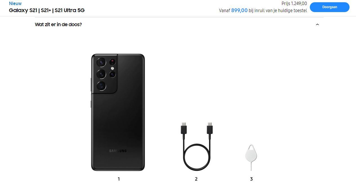Click the SIM ejector pin icon
This screenshot has height=183, width=356.
(251, 157)
